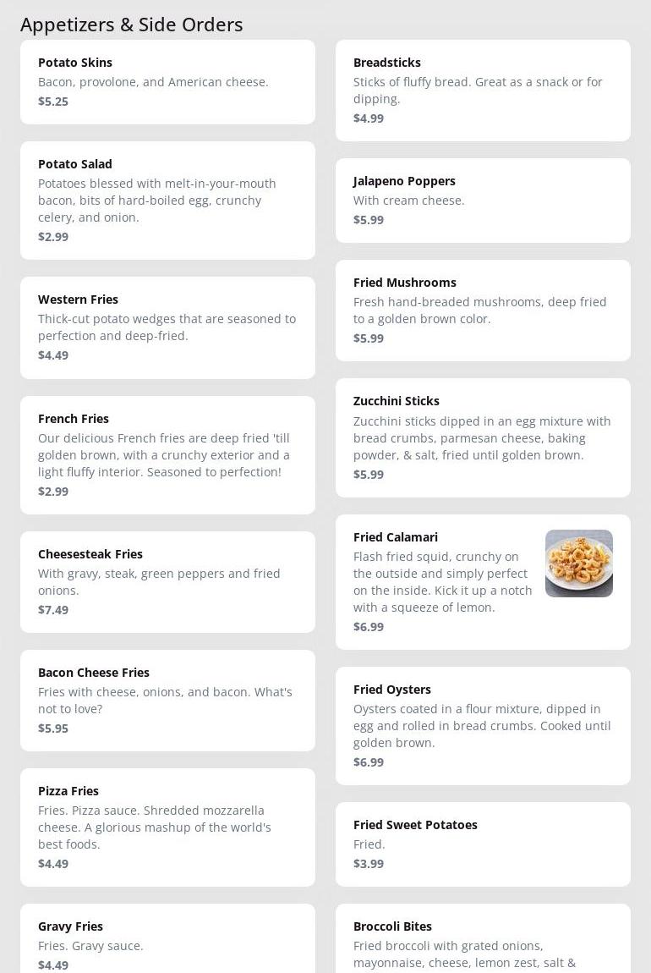Choose Breadsticks from the appetizers
Viewport: 651px width, 973px height.
(483, 91)
